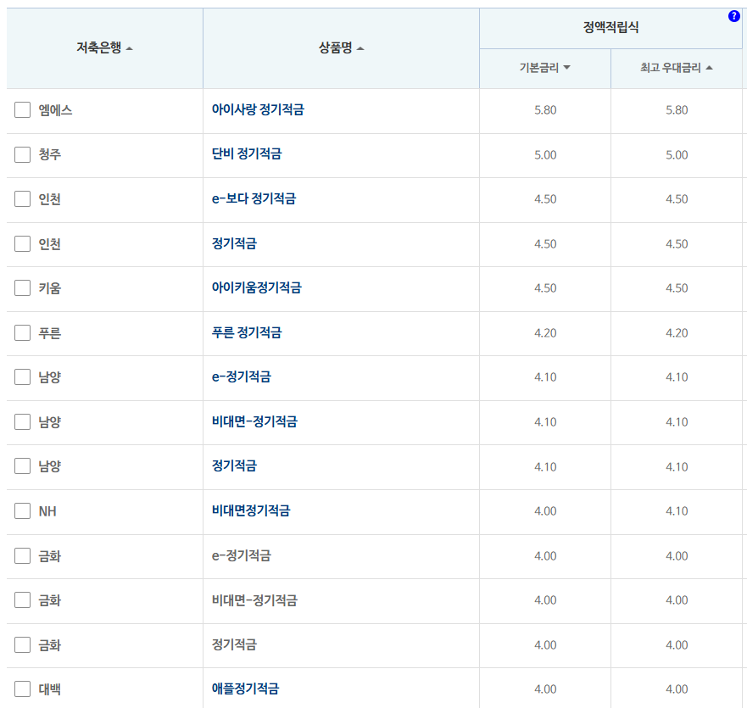747x708 pixels.
Task: Click the 엠에스 bank name
Action: click(55, 110)
